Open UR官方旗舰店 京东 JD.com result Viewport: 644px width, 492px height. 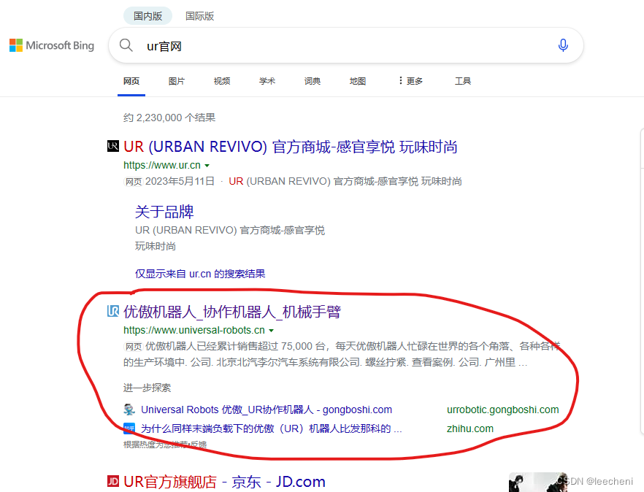tap(224, 481)
